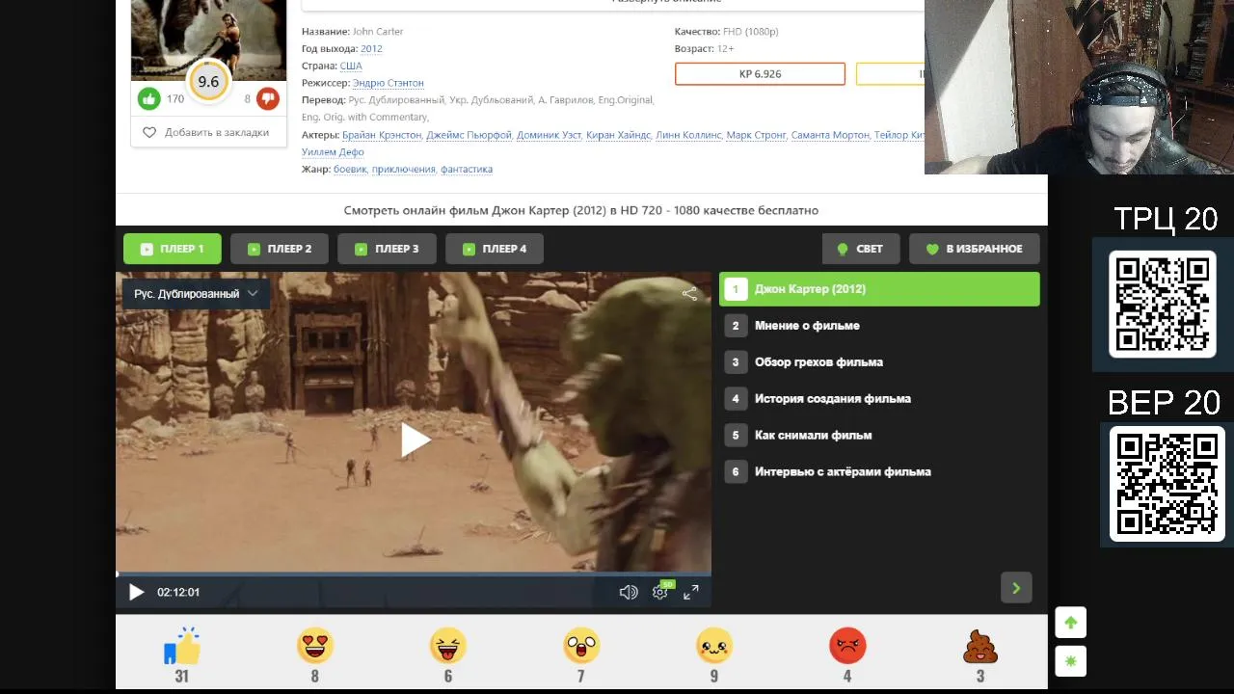Click the red thumbs-down dislike icon
Viewport: 1234px width, 694px height.
(268, 98)
